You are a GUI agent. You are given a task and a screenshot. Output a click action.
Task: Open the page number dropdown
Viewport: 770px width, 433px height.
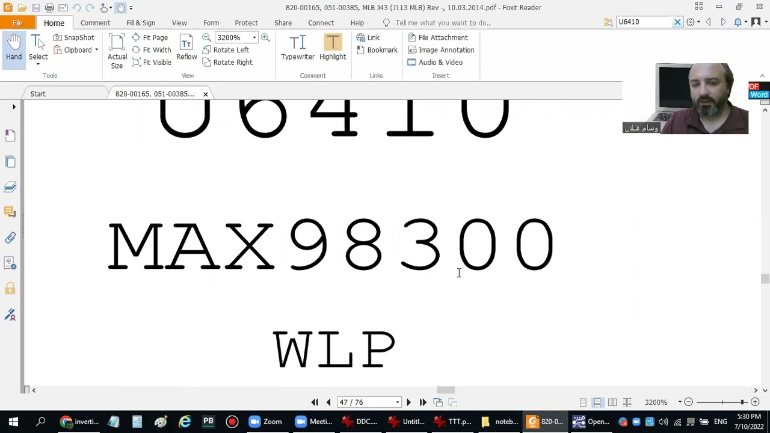397,402
